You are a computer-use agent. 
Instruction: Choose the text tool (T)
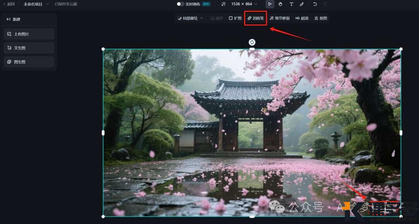(291, 4)
